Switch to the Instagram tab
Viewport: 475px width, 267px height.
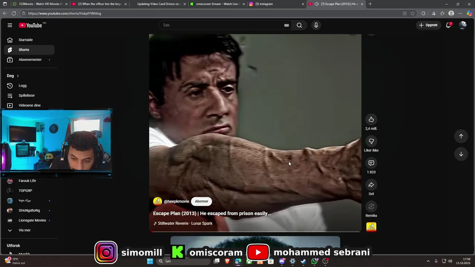(276, 4)
